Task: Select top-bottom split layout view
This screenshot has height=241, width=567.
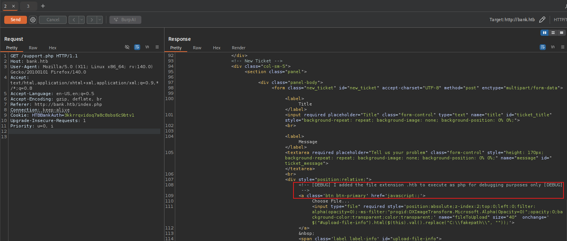Action: (x=552, y=33)
